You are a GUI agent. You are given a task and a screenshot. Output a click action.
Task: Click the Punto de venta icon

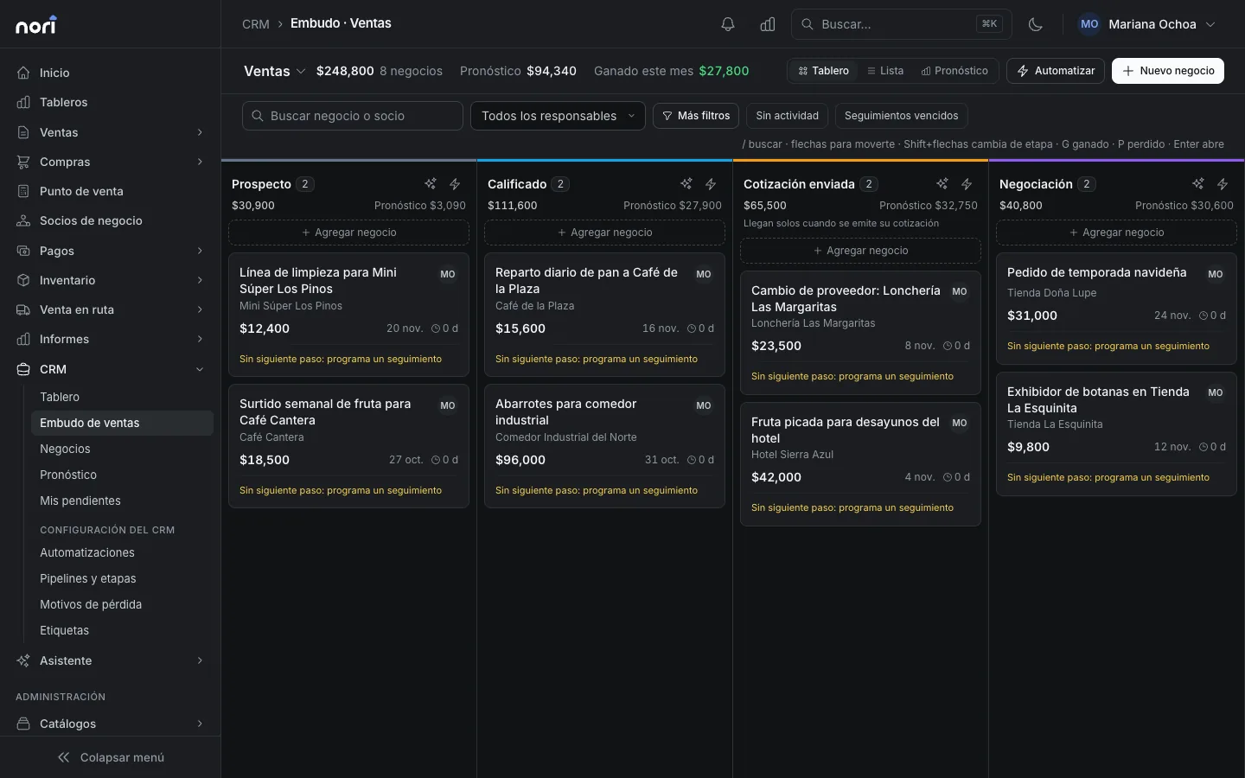coord(24,191)
